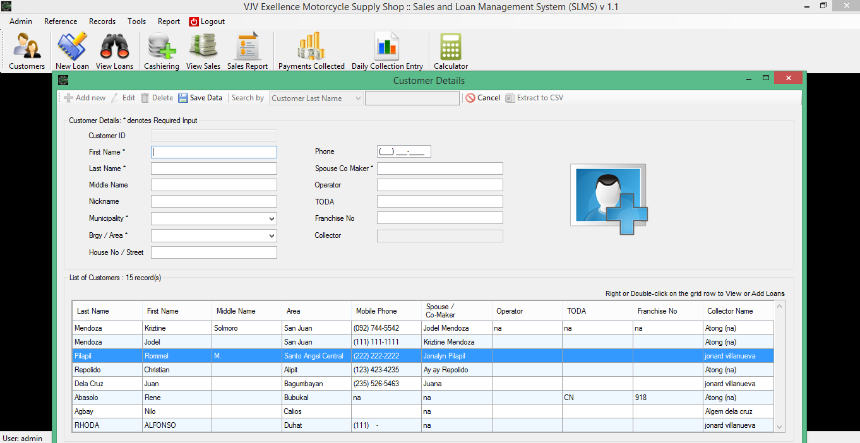Launch the Calculator tool

(451, 51)
